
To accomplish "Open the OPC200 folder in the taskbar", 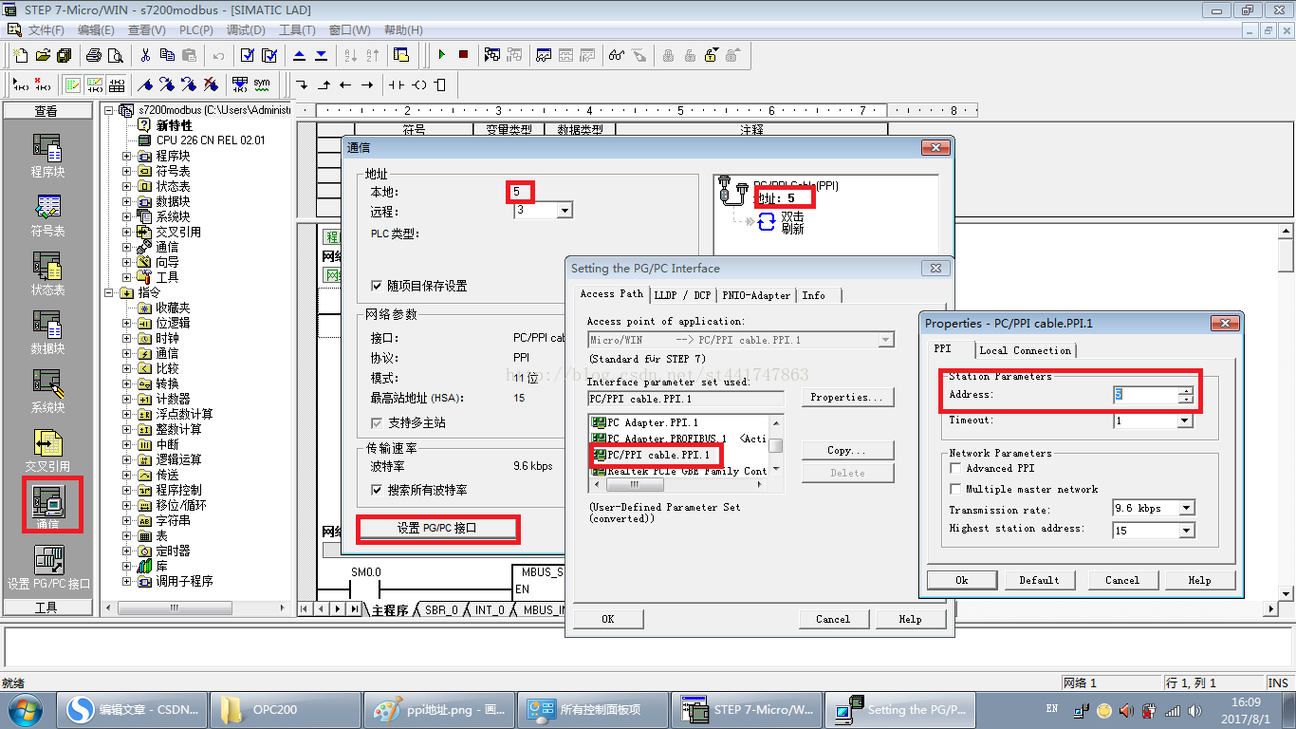I will tap(285, 709).
